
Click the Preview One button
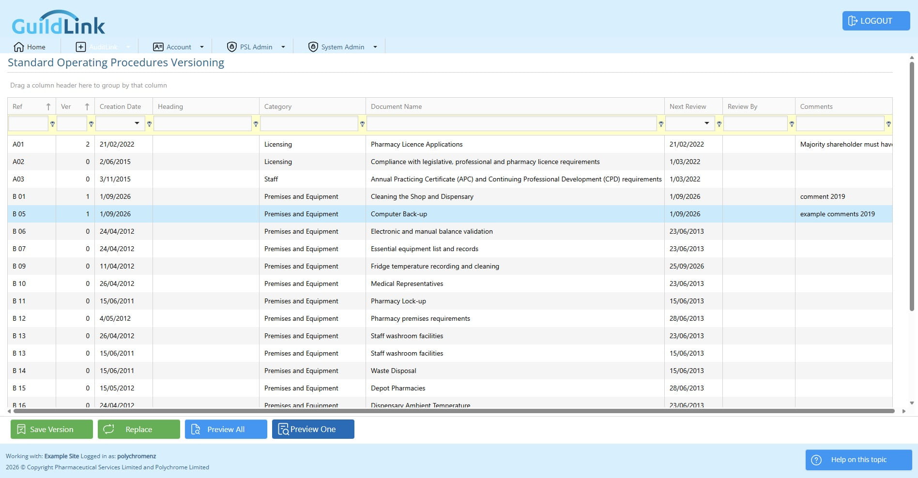(313, 429)
